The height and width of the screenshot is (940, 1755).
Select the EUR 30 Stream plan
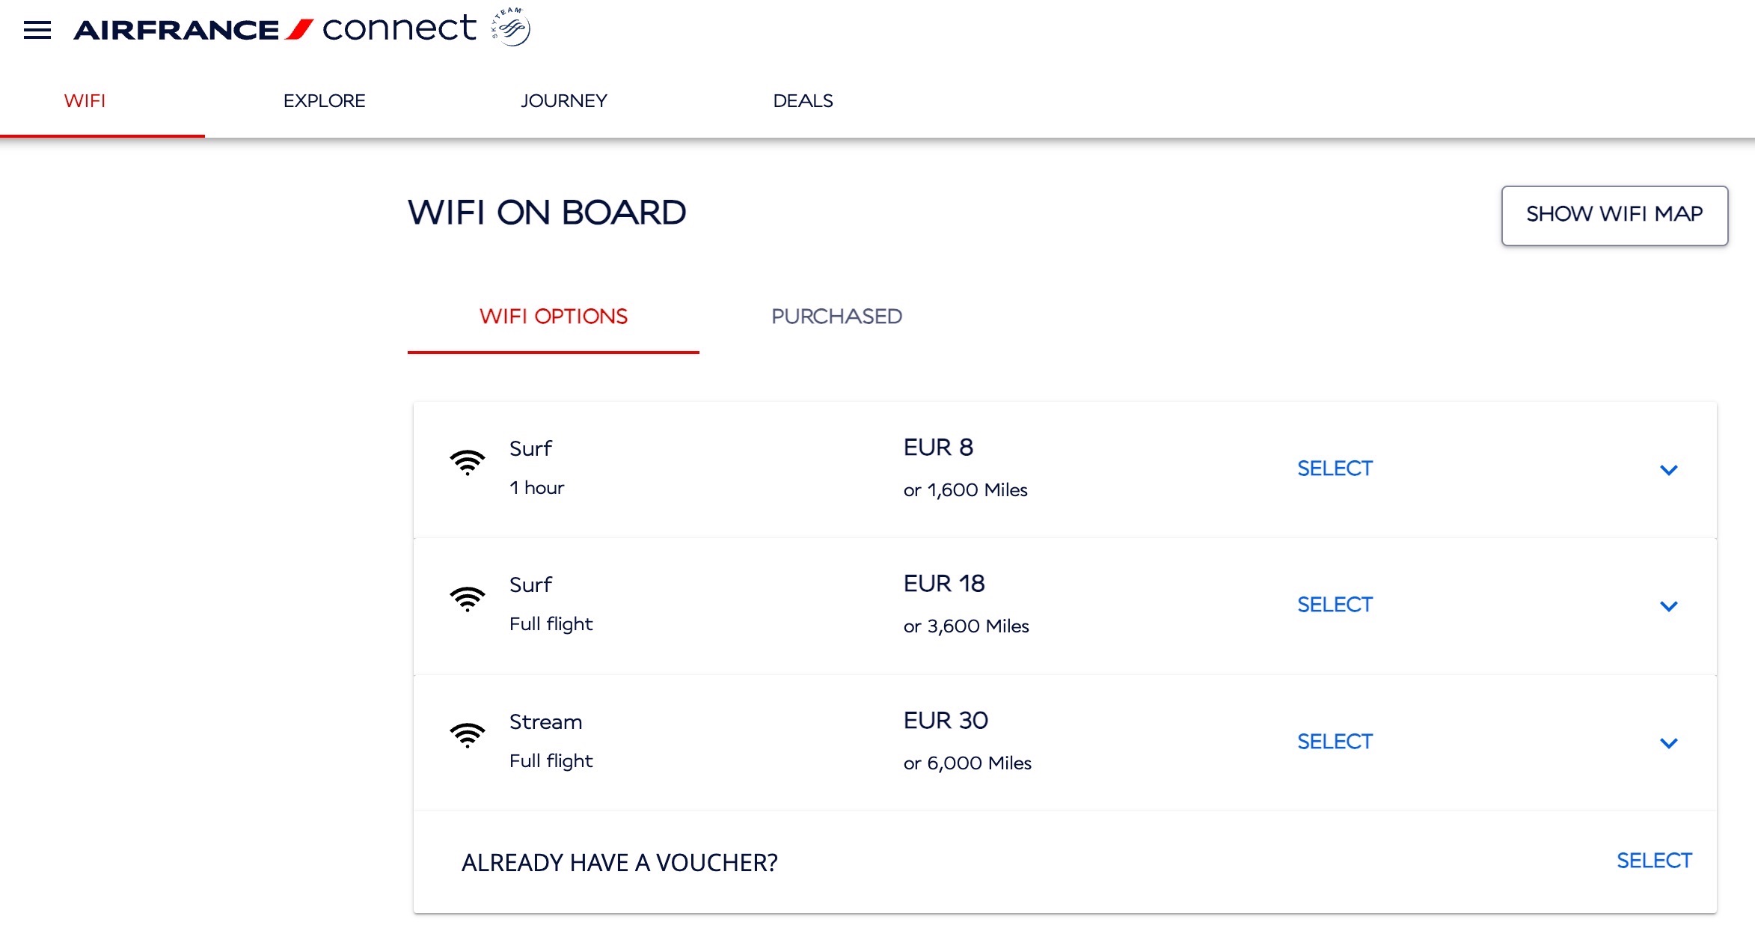[1335, 741]
